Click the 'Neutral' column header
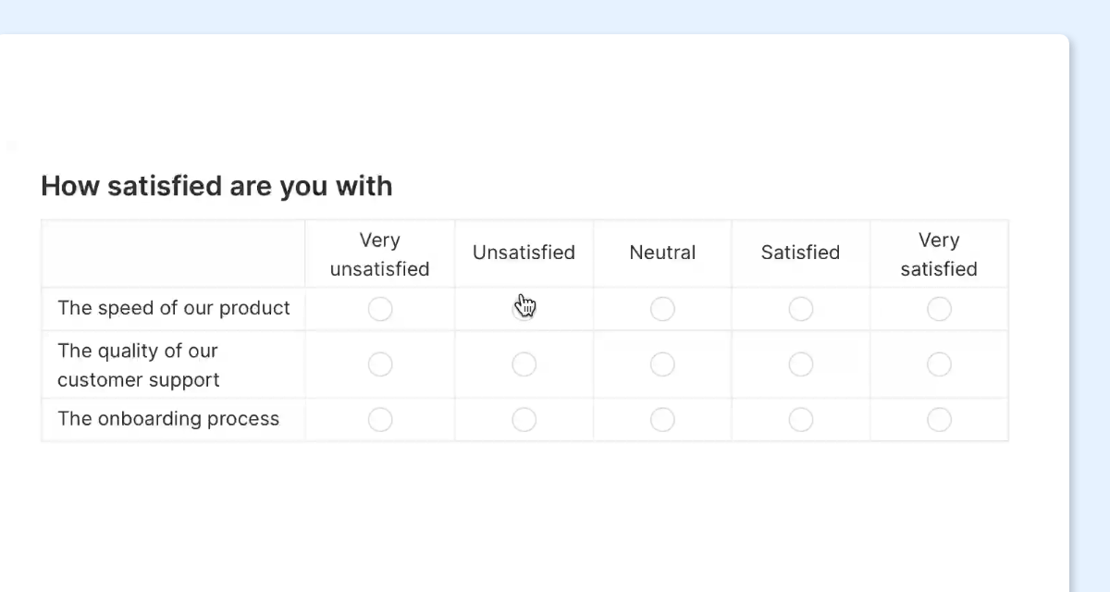The height and width of the screenshot is (592, 1110). pos(662,253)
